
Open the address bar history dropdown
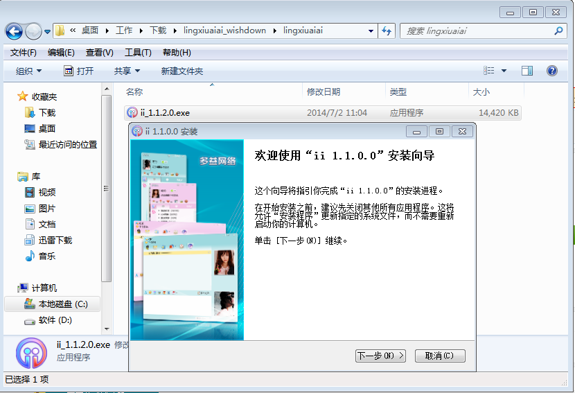click(371, 31)
